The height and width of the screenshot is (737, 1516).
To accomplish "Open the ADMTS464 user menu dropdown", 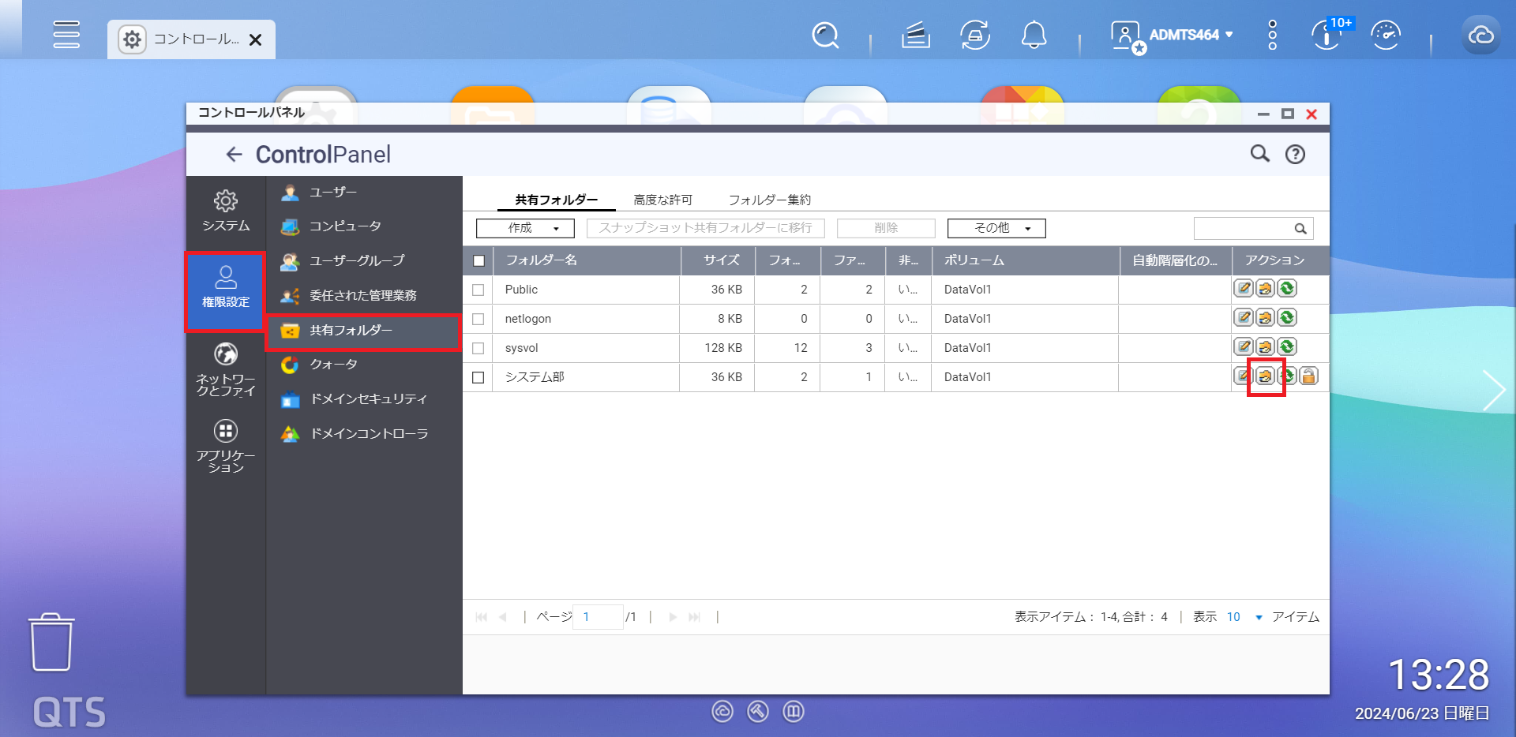I will [x=1173, y=35].
